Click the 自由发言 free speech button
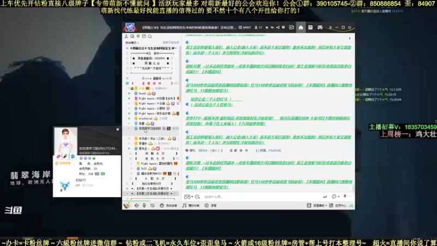 coord(169,206)
